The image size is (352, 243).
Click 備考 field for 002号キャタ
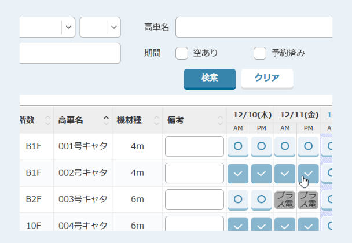(x=194, y=173)
